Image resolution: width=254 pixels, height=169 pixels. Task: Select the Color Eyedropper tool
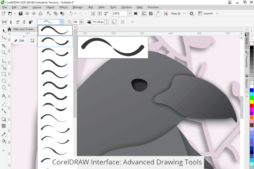(4, 134)
